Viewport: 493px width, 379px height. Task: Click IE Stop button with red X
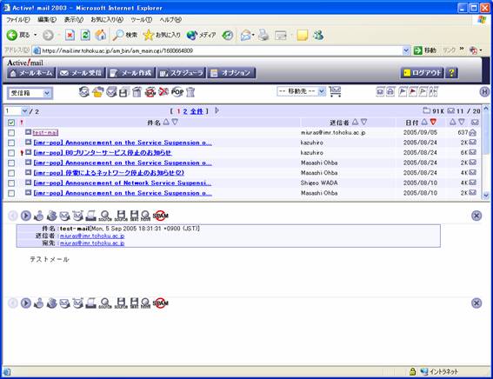point(70,35)
